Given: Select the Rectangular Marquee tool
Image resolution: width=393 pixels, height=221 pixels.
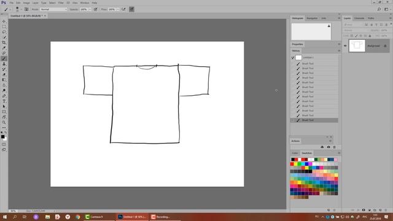Looking at the screenshot, I should pos(4,26).
